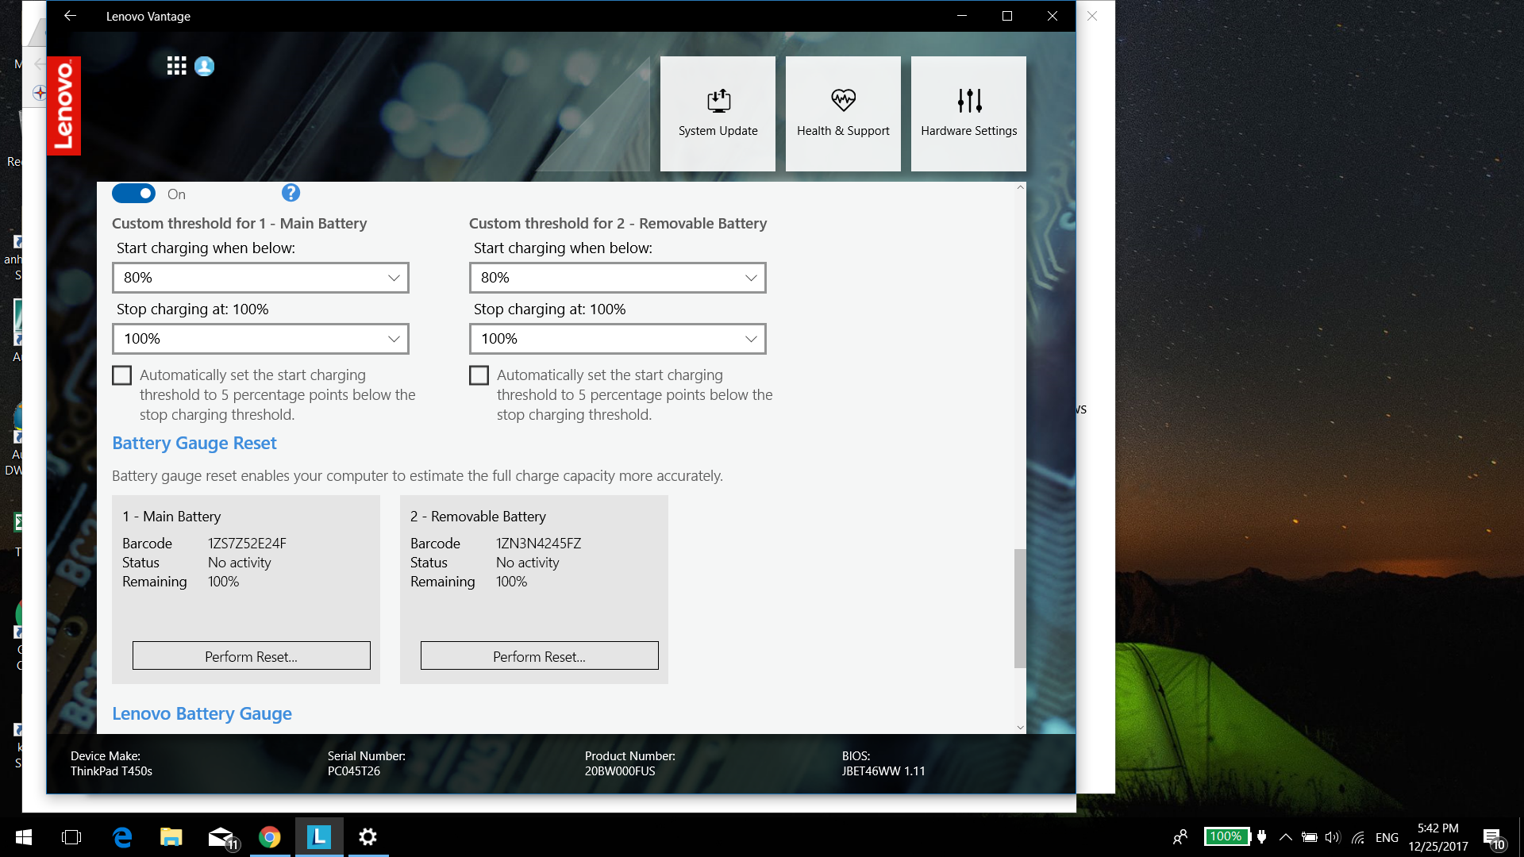Screen dimensions: 1524x857
Task: Open the apps grid menu icon
Action: pyautogui.click(x=176, y=66)
